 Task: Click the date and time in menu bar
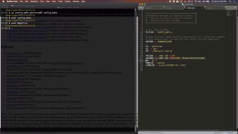[x=219, y=1]
